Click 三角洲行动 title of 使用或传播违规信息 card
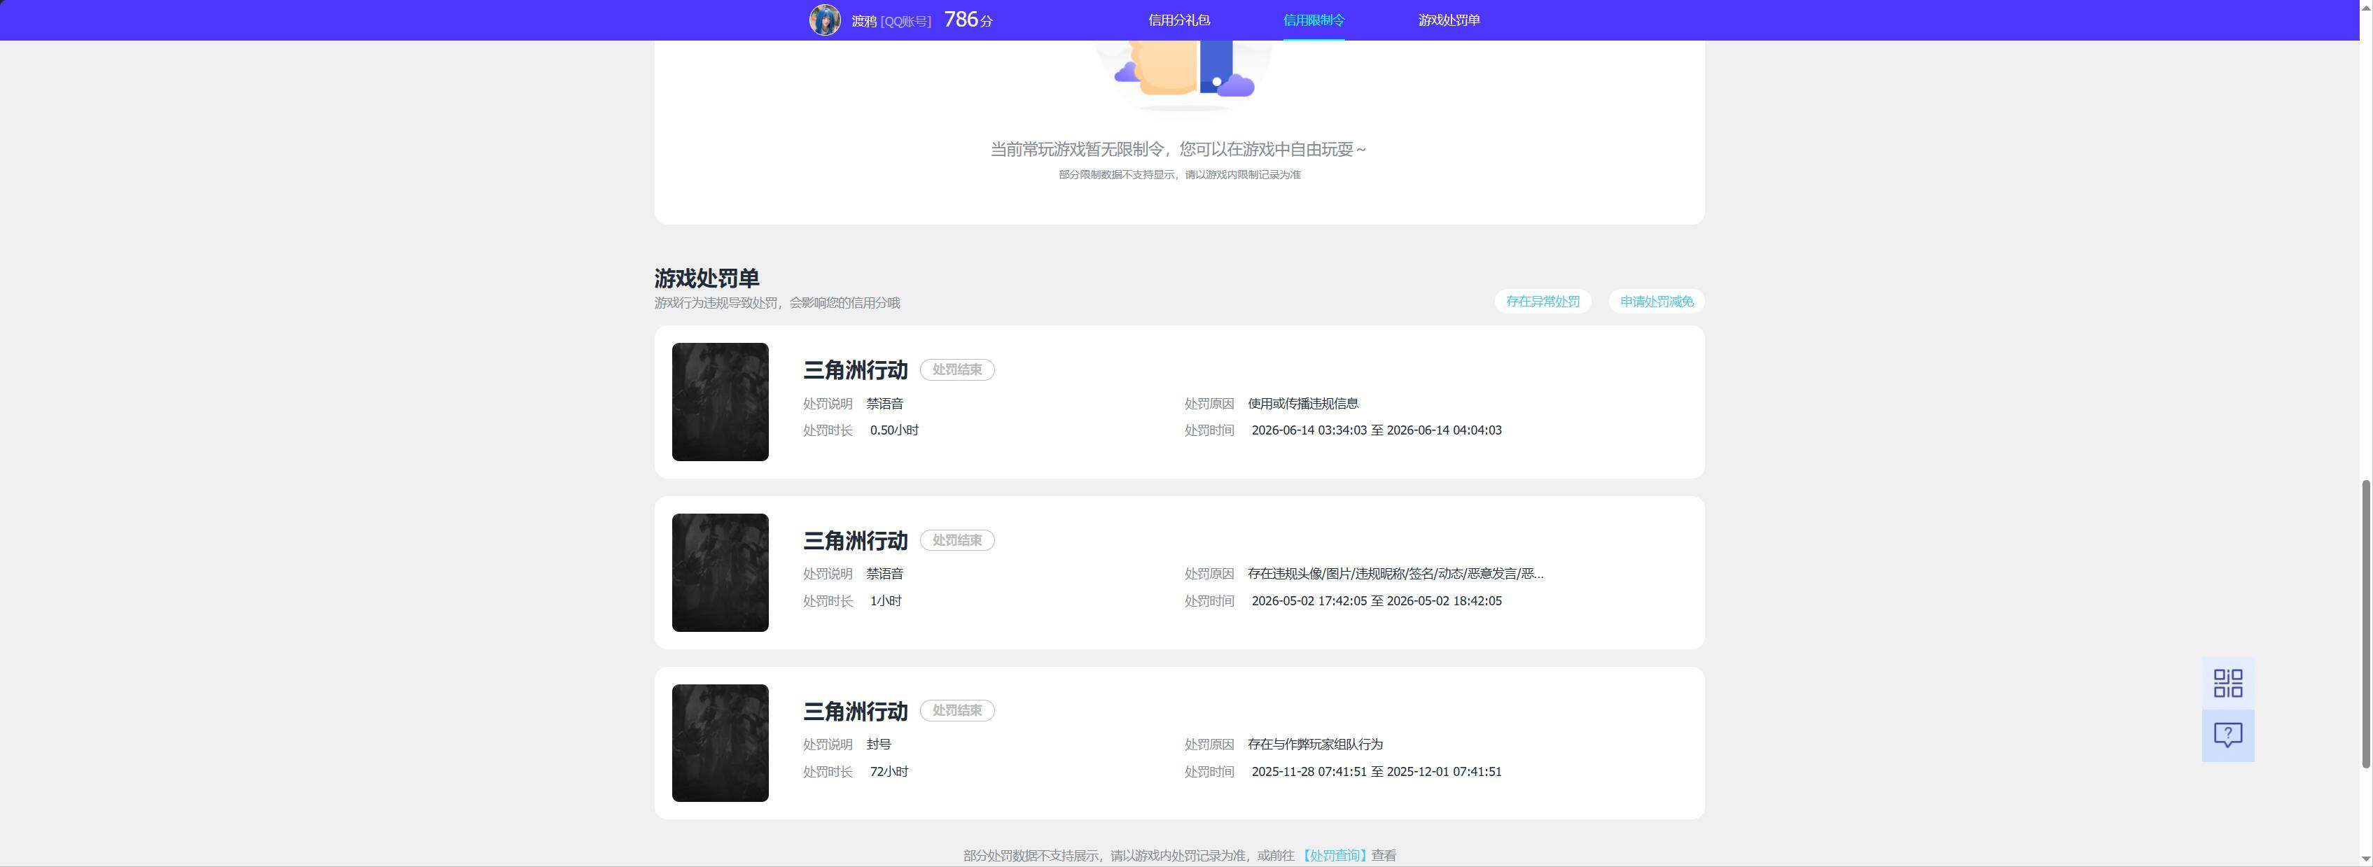 855,370
